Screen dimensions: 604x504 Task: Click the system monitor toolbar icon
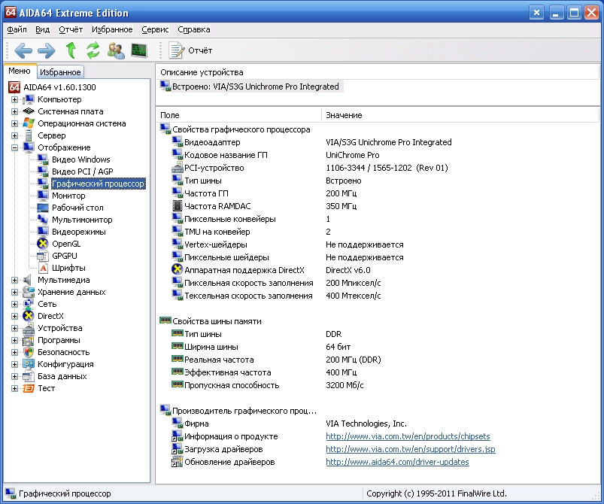click(x=139, y=50)
